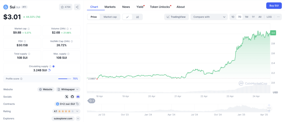Show Profile score info icon
Viewport: 285px width, 122px height.
(21, 79)
